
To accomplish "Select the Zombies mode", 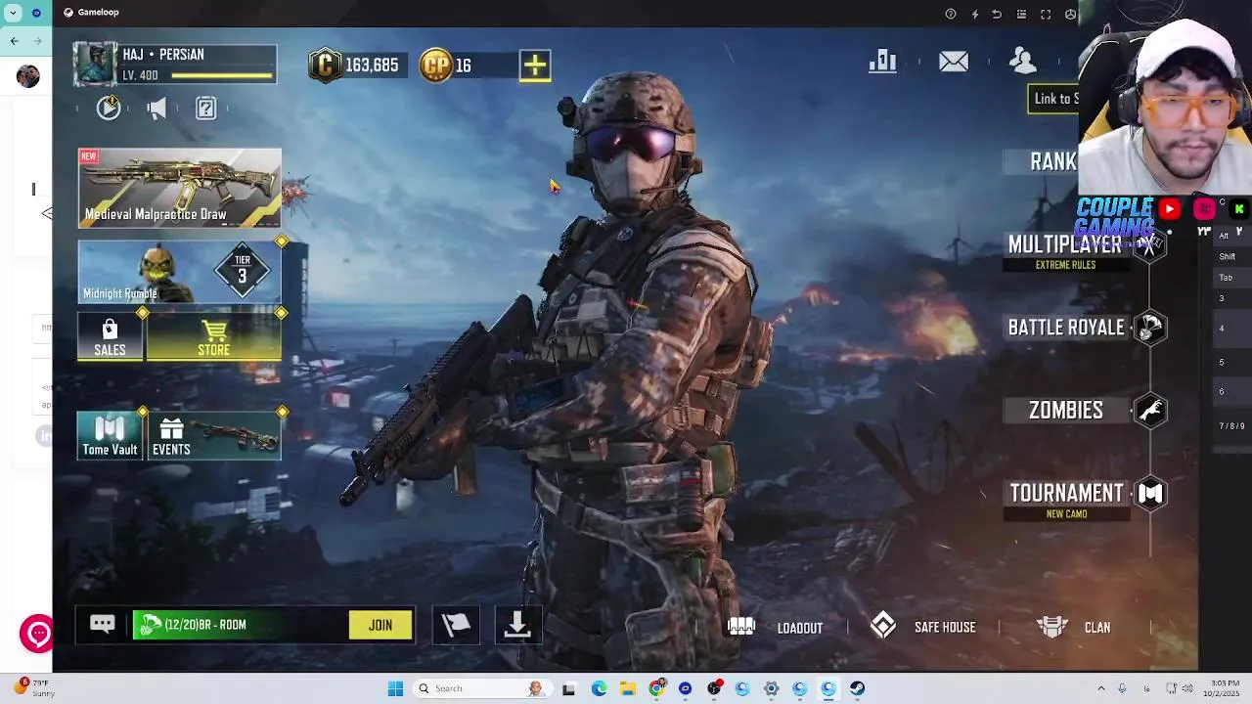I will [1066, 411].
